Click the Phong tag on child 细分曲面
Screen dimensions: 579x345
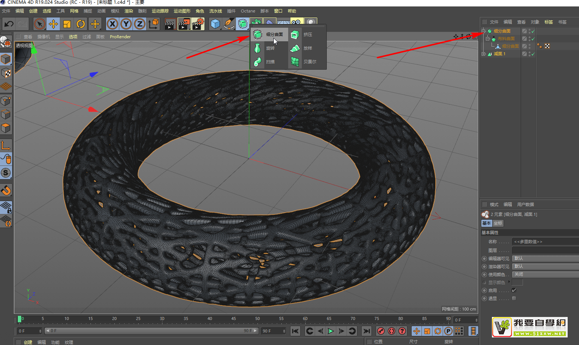[x=540, y=46]
